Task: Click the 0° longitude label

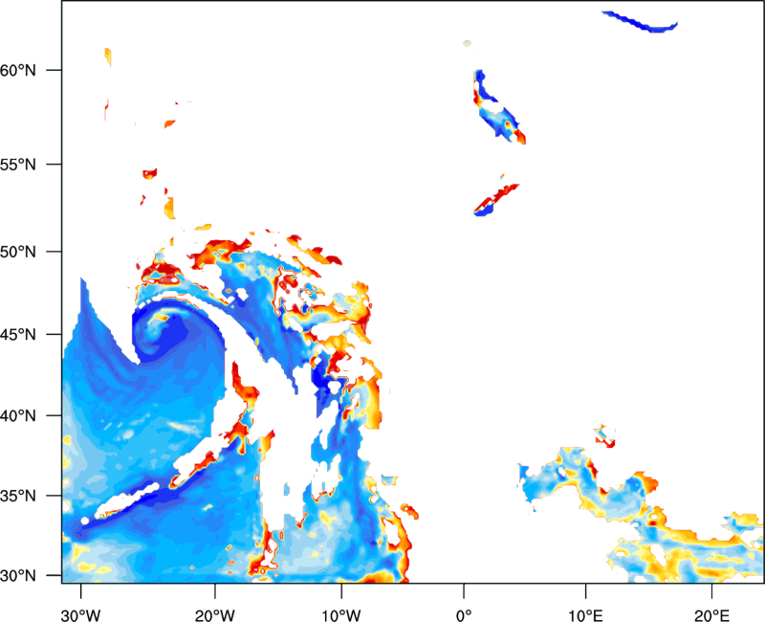Action: coord(464,615)
